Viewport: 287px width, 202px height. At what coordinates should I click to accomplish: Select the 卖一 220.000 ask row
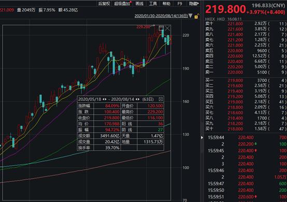tap(245, 73)
